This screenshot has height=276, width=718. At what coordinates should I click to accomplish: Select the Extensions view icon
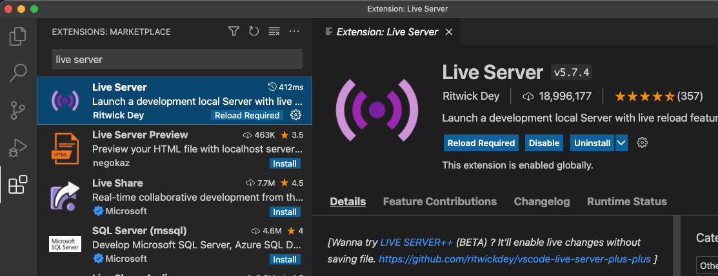18,185
